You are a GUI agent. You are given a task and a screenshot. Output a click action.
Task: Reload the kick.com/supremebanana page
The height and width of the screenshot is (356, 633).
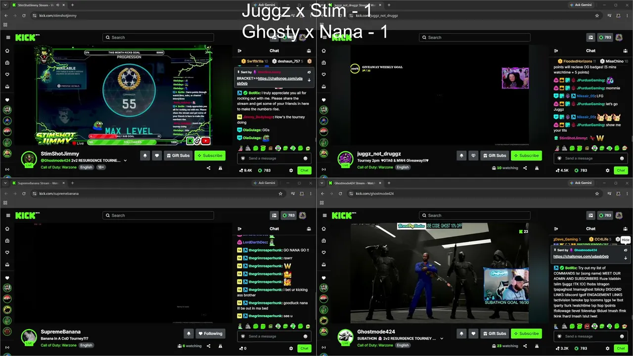click(x=24, y=193)
